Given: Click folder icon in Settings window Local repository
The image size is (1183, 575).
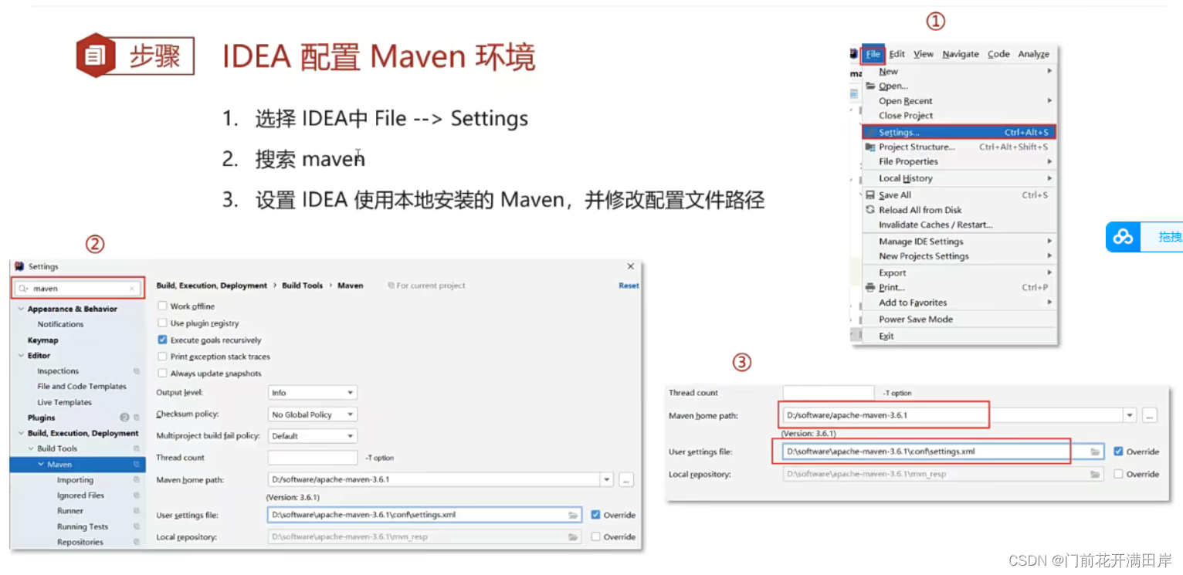Looking at the screenshot, I should [573, 536].
